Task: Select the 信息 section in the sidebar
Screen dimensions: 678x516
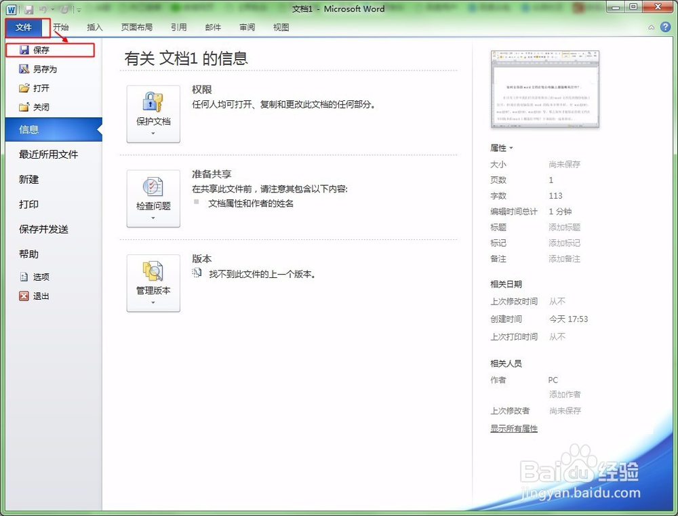Action: (54, 130)
